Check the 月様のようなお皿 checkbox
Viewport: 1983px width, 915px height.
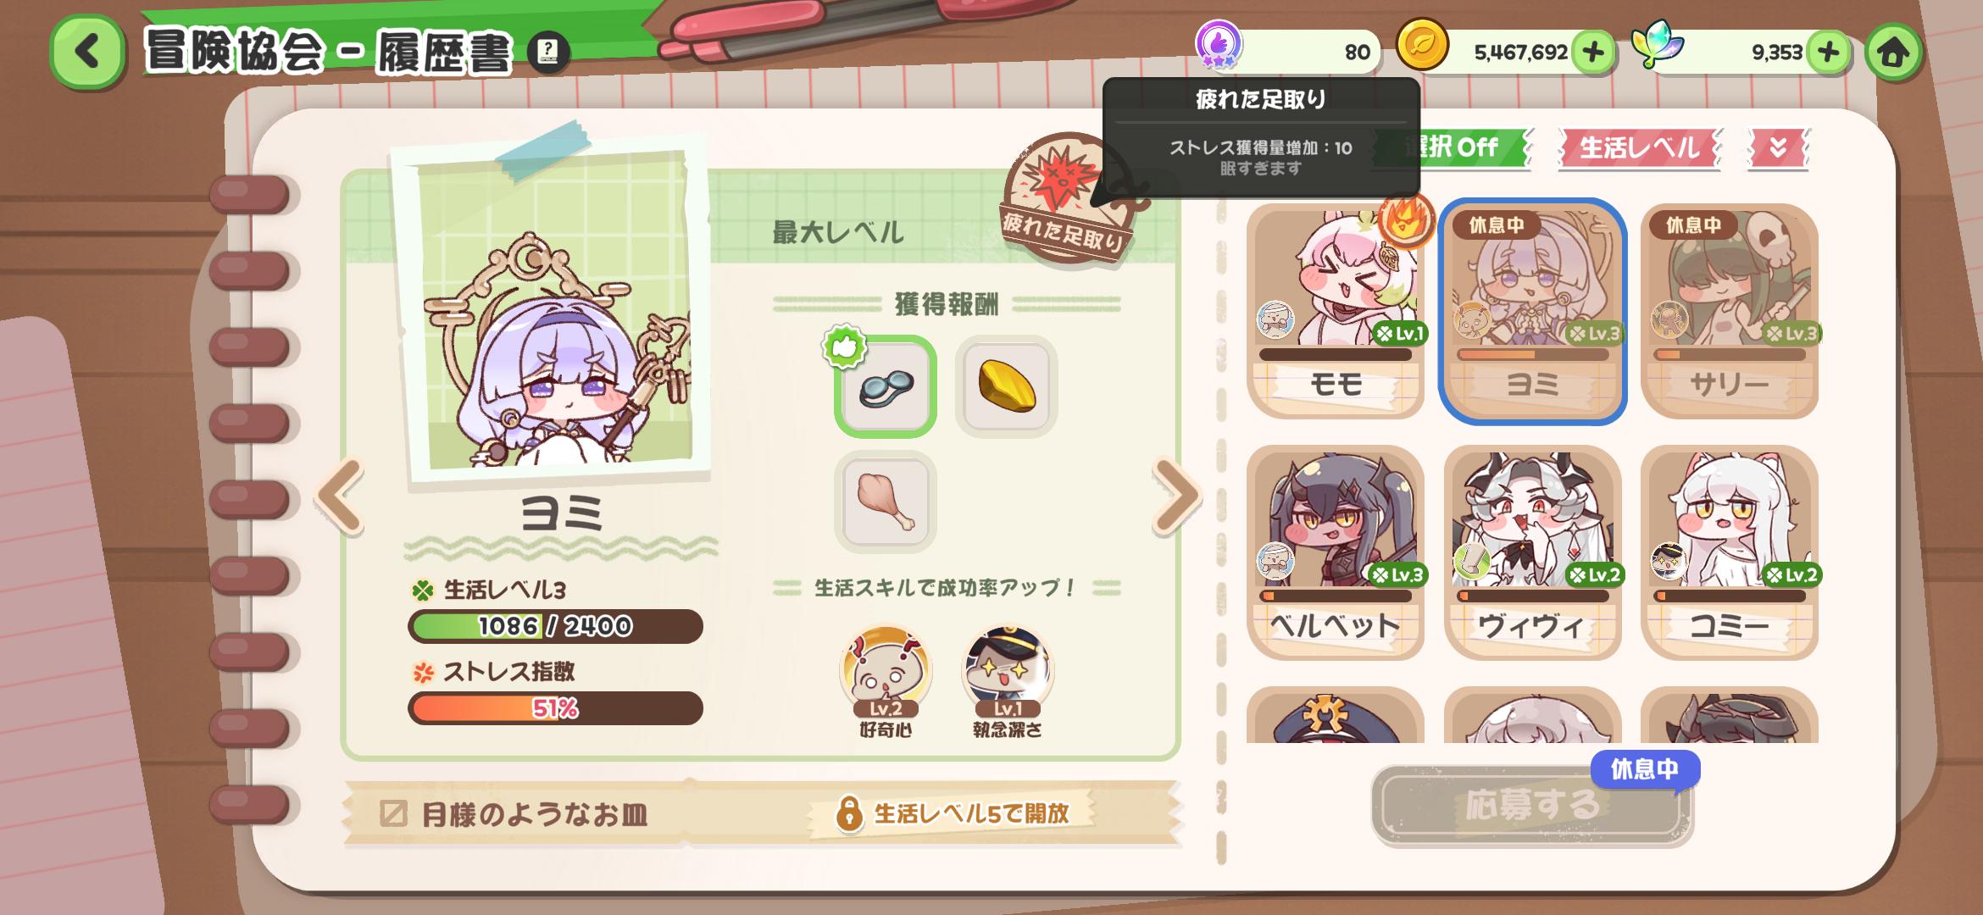pos(393,814)
